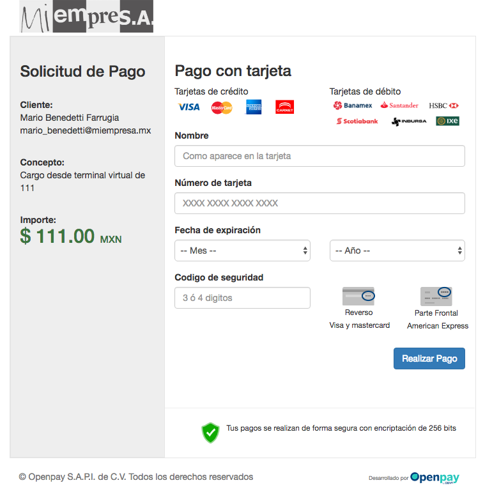This screenshot has height=501, width=492.
Task: Click the green security shield icon
Action: coord(210,433)
